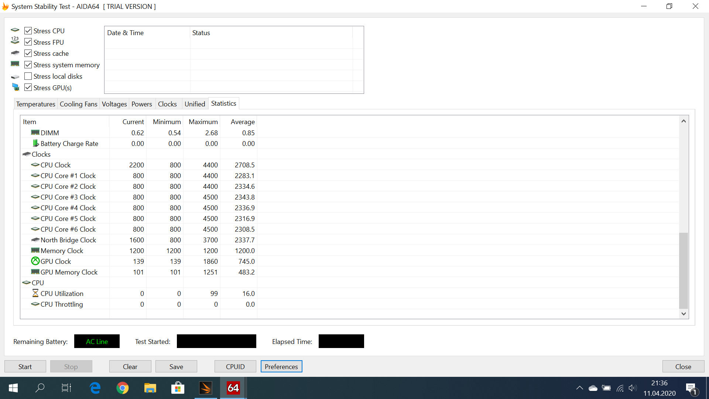Open Microsoft Edge from the taskbar

(95, 388)
